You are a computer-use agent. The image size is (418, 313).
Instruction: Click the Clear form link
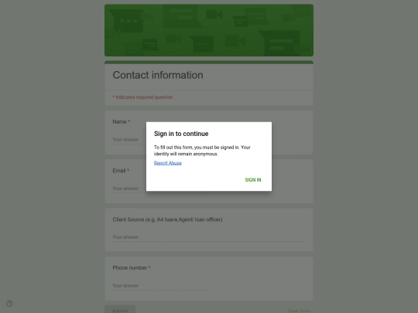point(299,311)
